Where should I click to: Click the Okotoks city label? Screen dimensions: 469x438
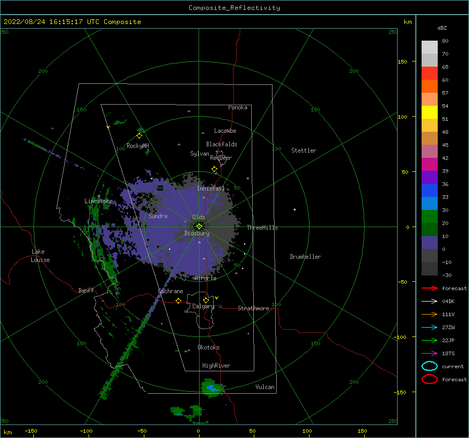click(208, 347)
